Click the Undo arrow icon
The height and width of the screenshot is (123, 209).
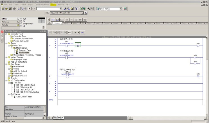pyautogui.click(x=30, y=9)
